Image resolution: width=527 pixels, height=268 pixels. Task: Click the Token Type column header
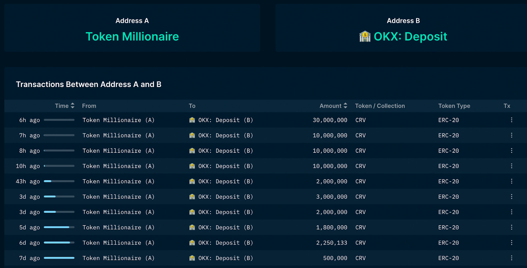tap(454, 106)
